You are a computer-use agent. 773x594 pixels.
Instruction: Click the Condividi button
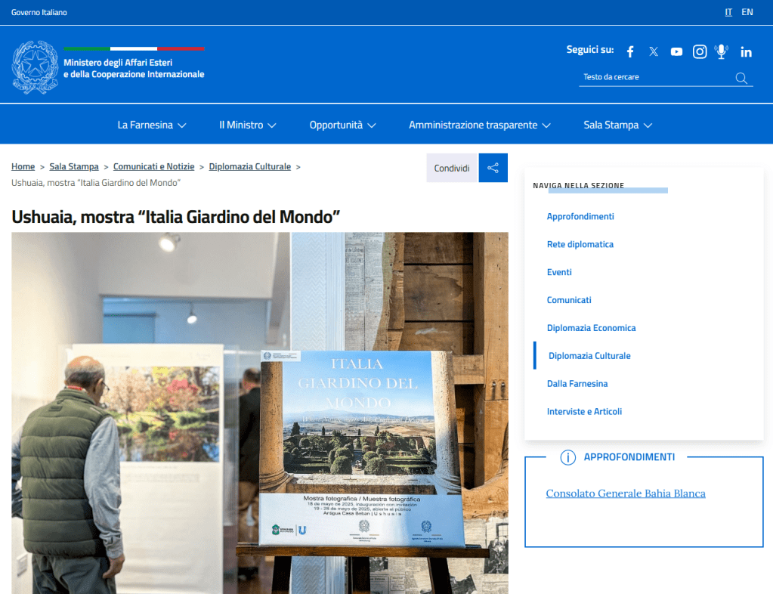(452, 168)
